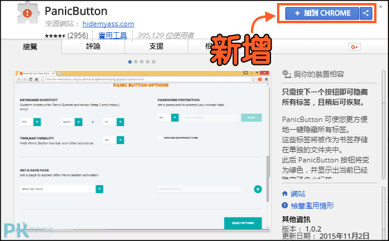
Task: Click the orange PanicButton toolbar icon
Action: [x=260, y=79]
